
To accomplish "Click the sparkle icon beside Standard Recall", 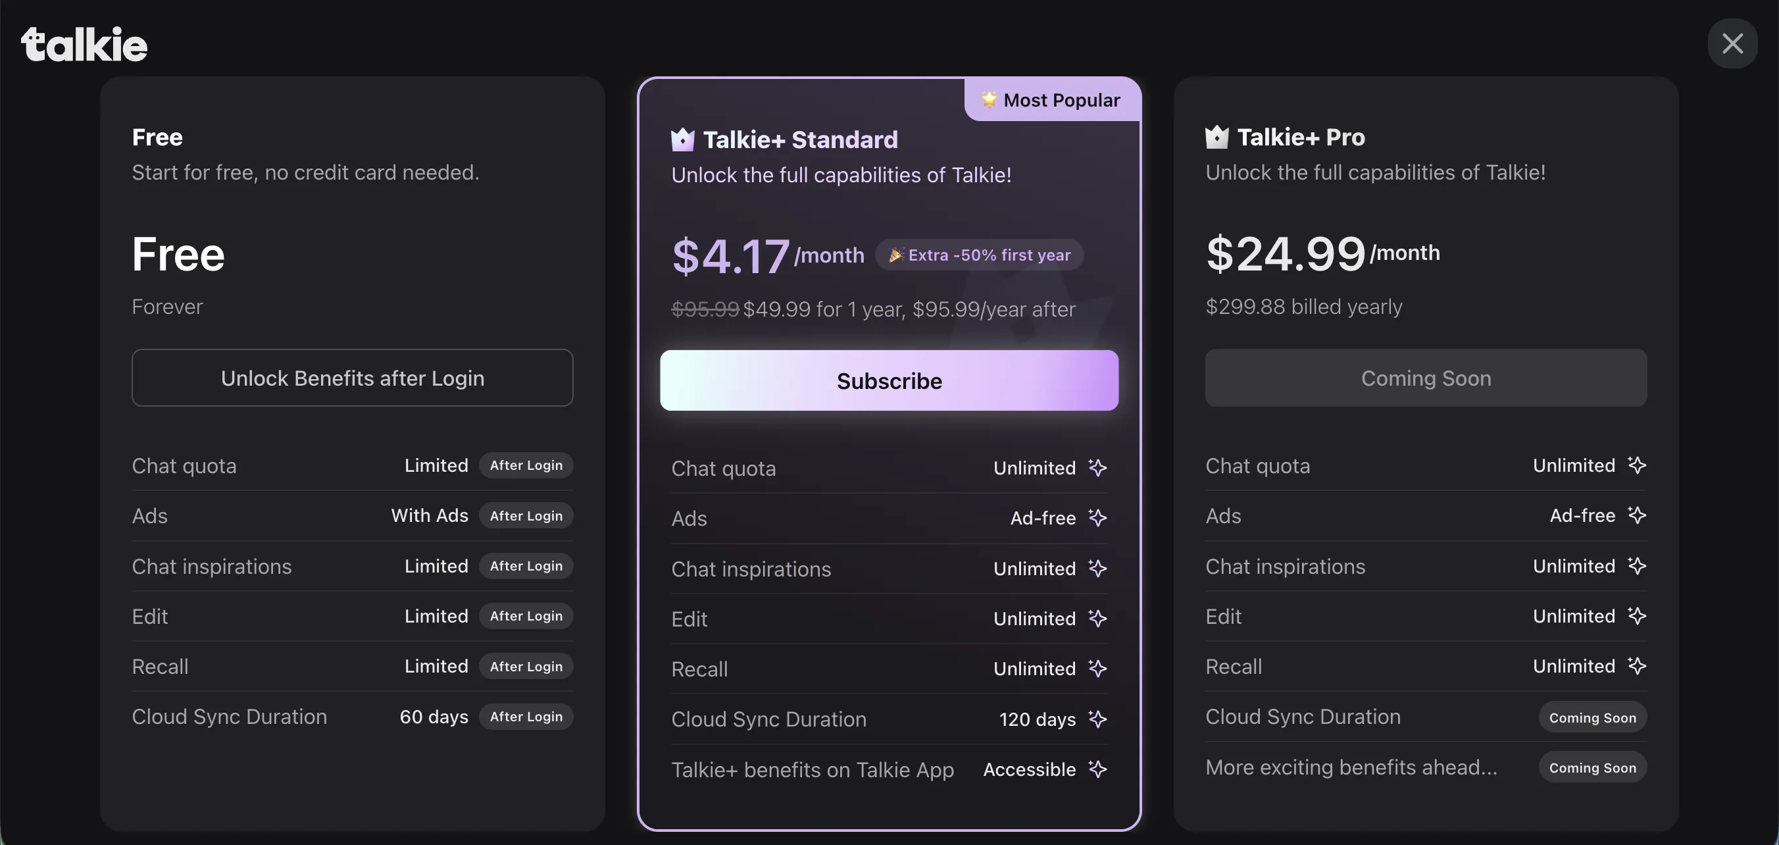I will (x=1097, y=668).
